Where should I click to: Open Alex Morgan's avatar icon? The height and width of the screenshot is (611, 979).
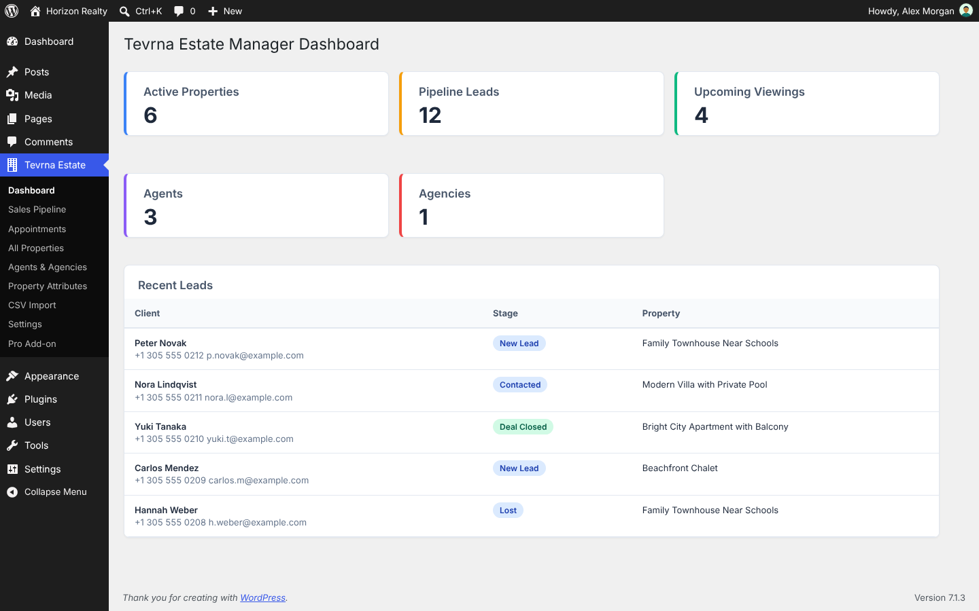click(965, 10)
